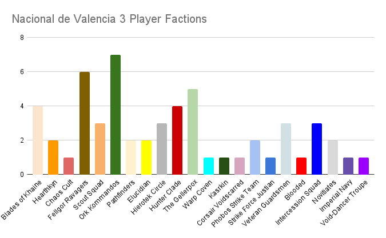This screenshot has width=386, height=238.
Task: Select the yellow Elucidian bar
Action: pyautogui.click(x=146, y=157)
